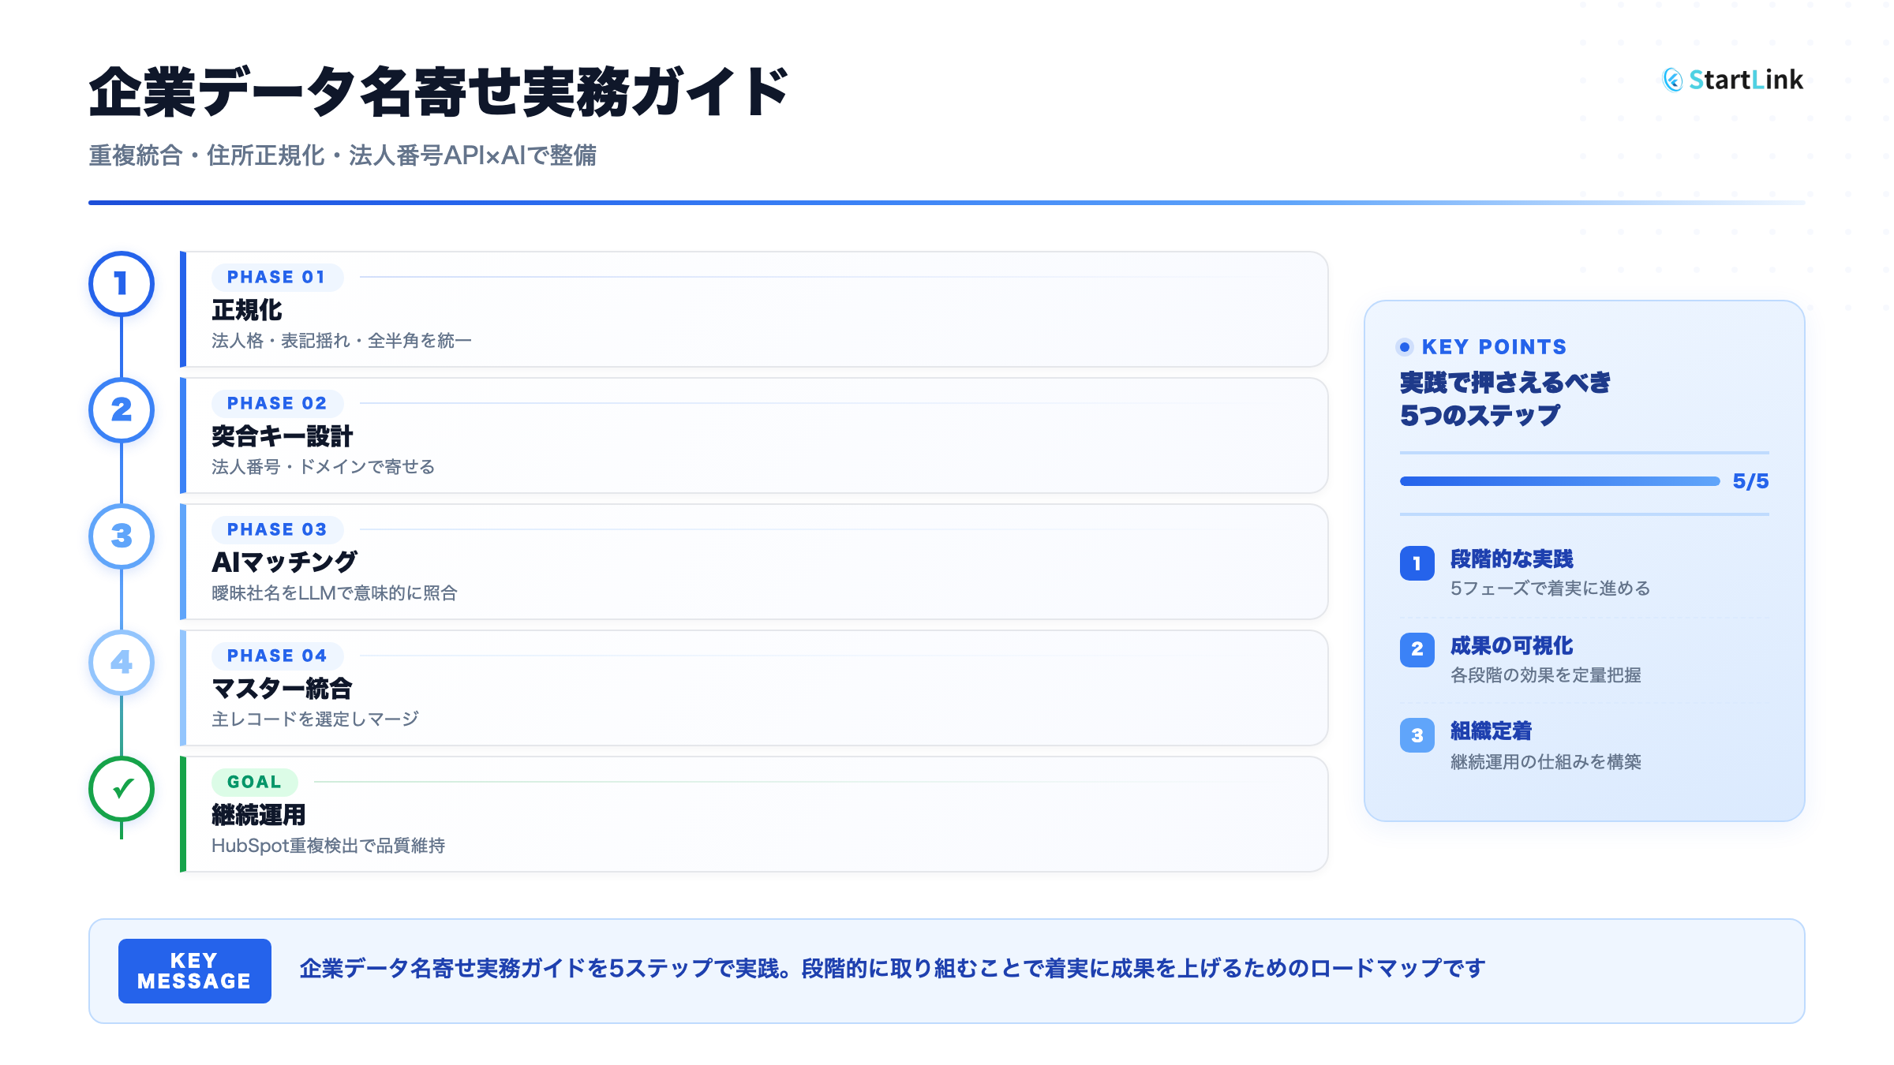Click the StartLink logo icon
The image size is (1894, 1065).
[x=1672, y=80]
